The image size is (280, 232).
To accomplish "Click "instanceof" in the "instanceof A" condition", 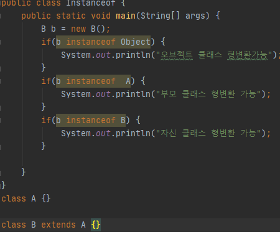I will [91, 81].
